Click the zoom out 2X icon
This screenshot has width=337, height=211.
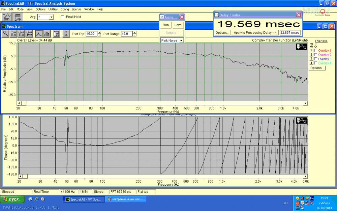click(x=22, y=33)
